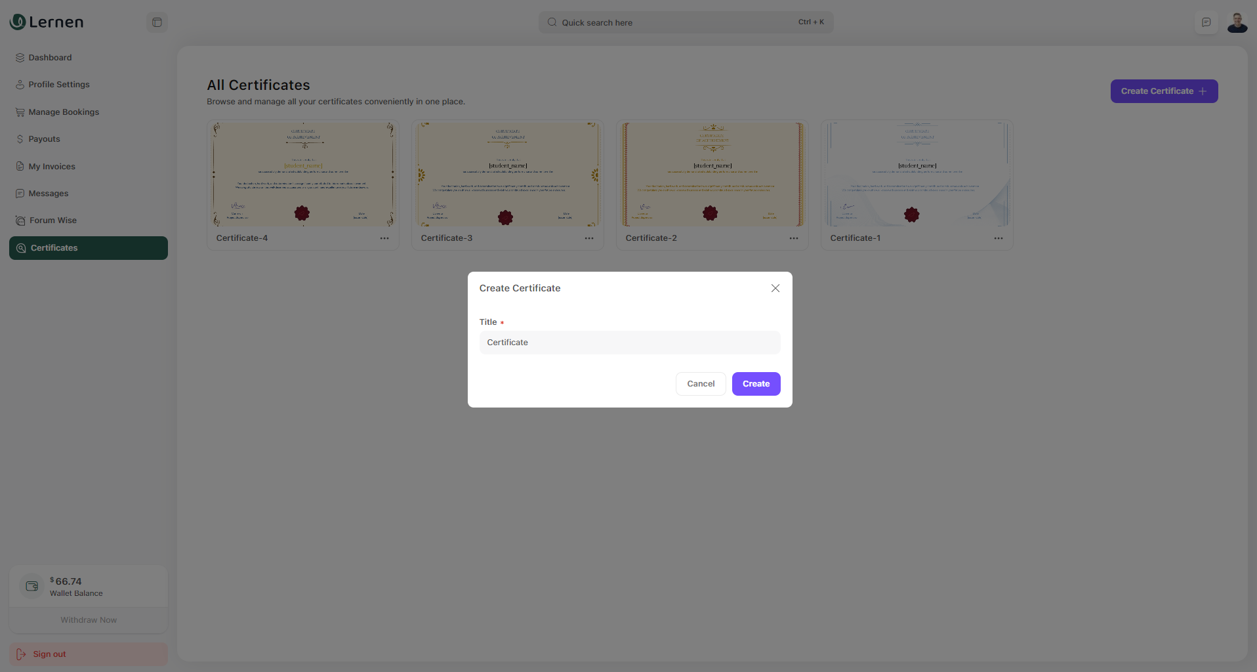The image size is (1257, 672).
Task: Focus the certificate Title input field
Action: 629,343
